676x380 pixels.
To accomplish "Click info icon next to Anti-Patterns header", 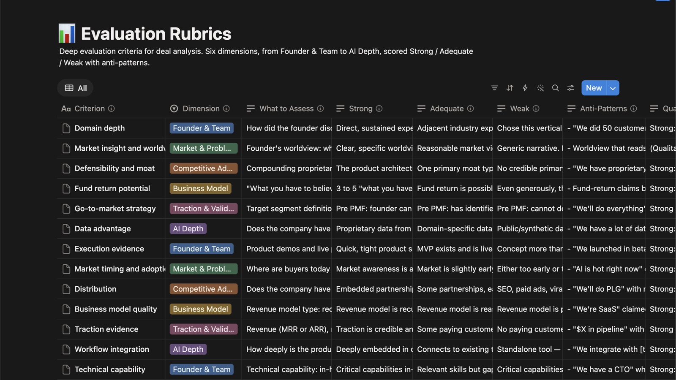I will (x=633, y=109).
